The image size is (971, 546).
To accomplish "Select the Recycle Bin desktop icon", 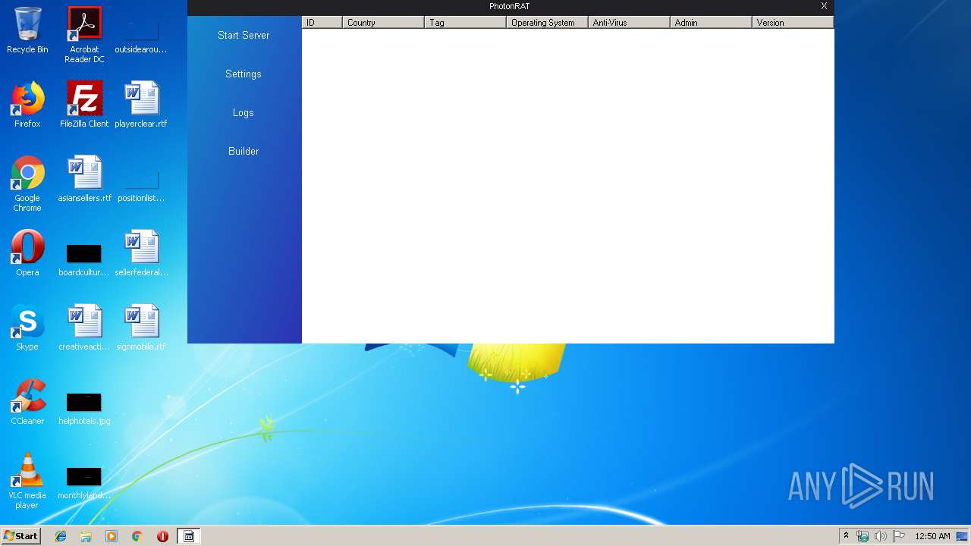I will click(x=27, y=30).
